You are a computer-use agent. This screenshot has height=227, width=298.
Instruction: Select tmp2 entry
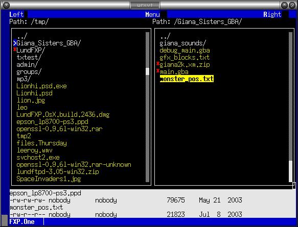tap(24, 136)
